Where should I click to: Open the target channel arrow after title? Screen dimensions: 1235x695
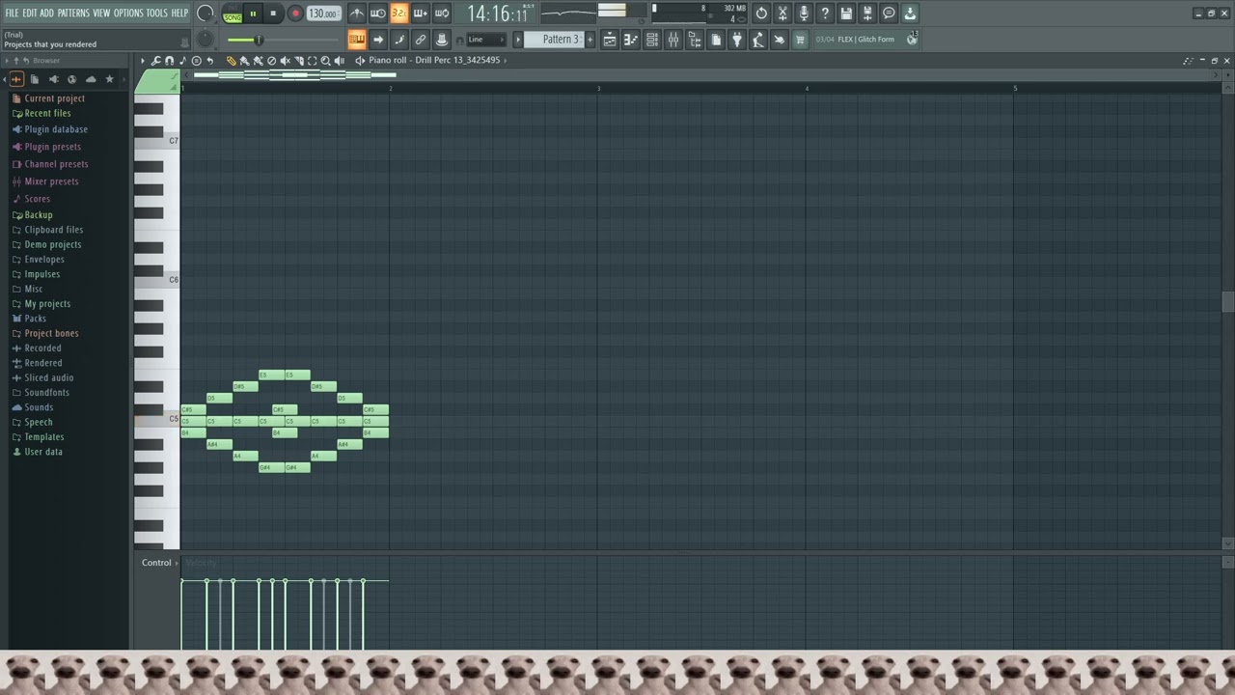506,61
